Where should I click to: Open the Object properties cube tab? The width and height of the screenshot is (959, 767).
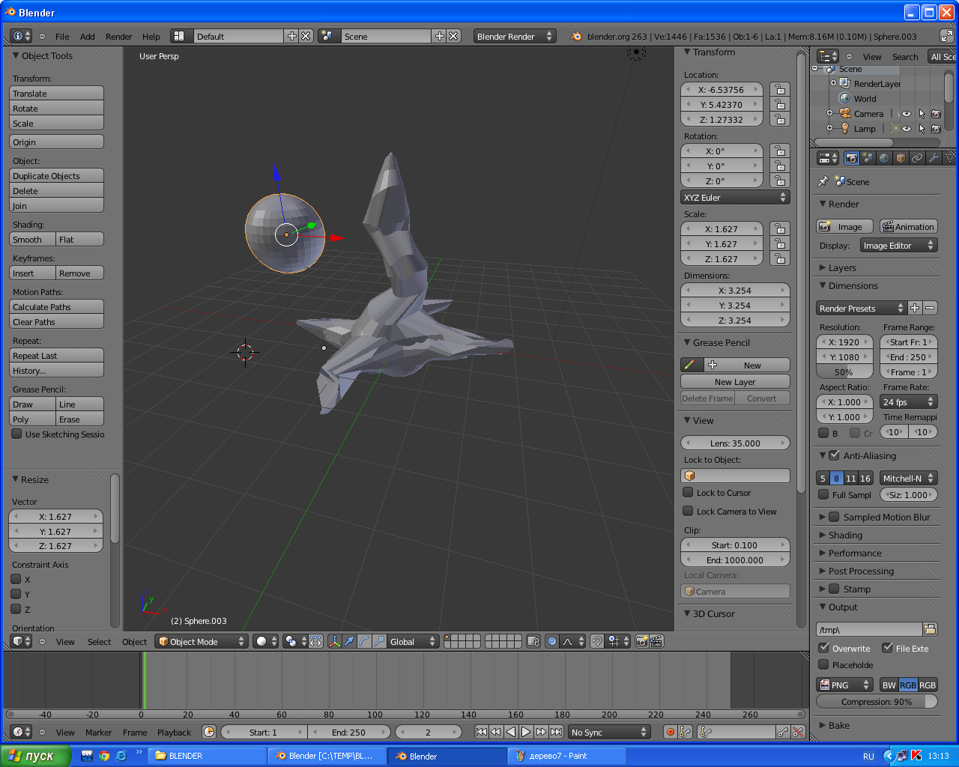pos(901,158)
